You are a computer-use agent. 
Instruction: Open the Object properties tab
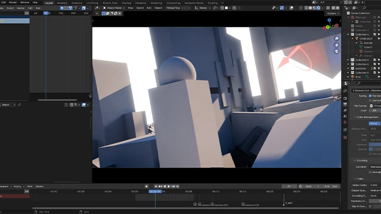coord(345,130)
